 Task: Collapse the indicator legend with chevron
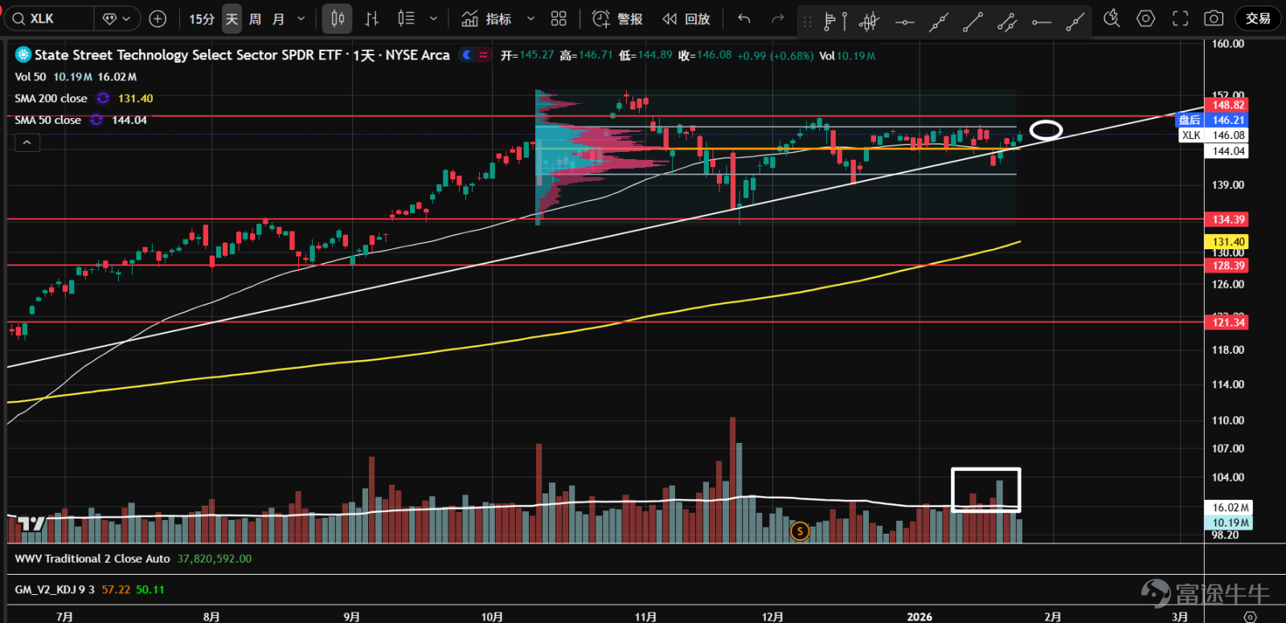coord(27,142)
